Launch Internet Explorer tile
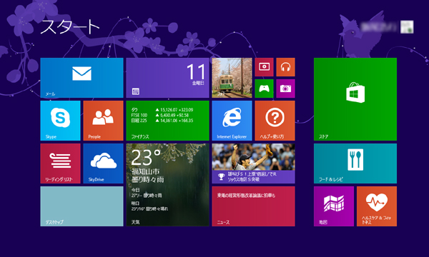429x257 pixels. [x=232, y=121]
